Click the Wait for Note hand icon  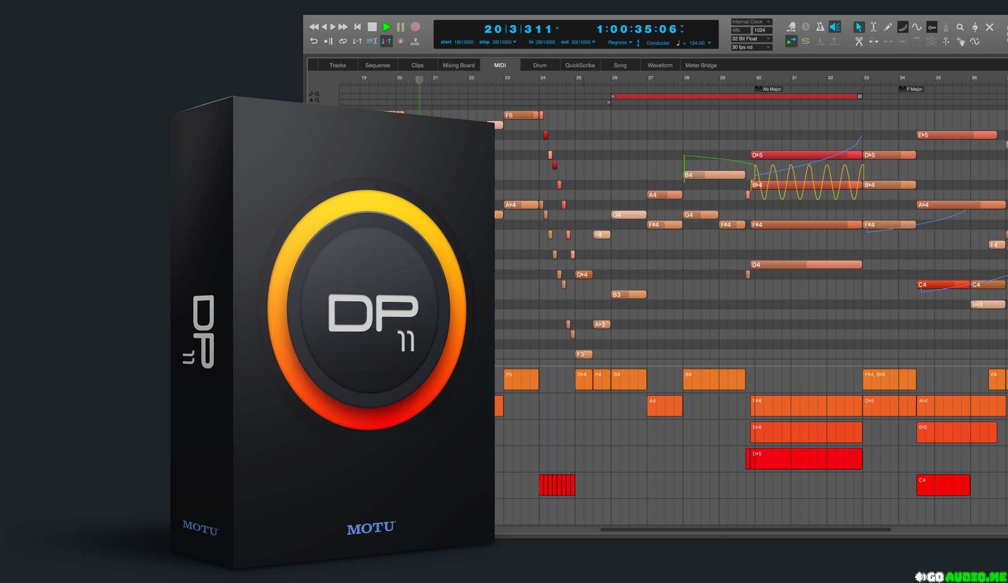click(x=791, y=27)
